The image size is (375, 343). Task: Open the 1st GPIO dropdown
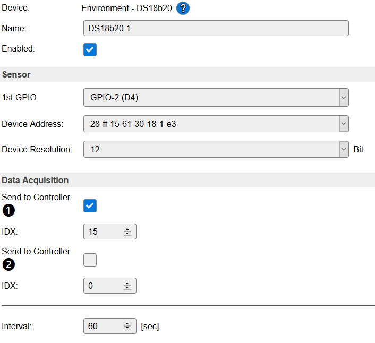tap(216, 98)
